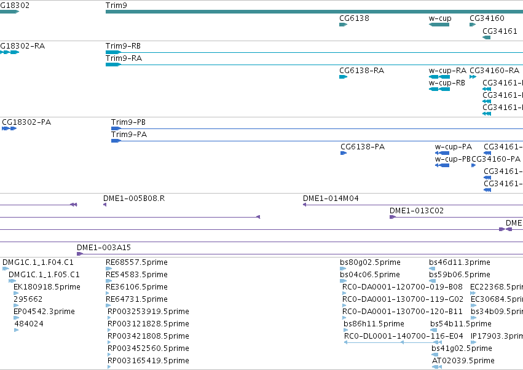Click the DME1-013C02 feature arrow

[393, 217]
